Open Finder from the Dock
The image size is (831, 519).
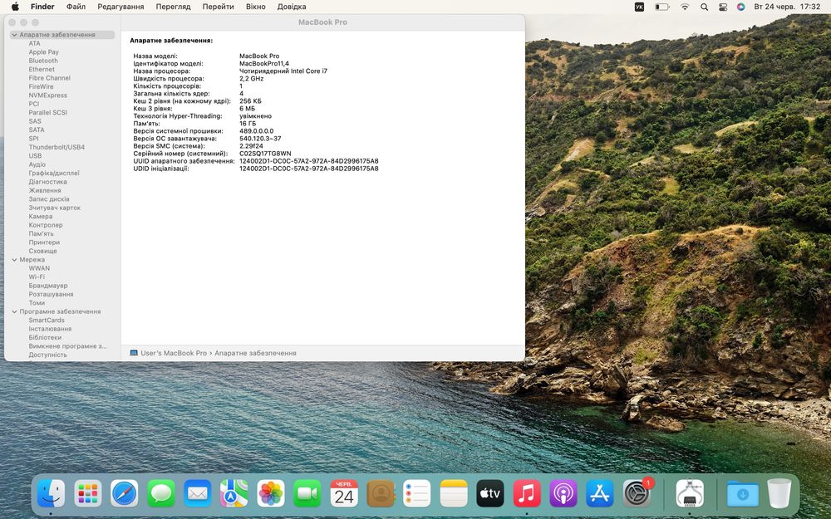tap(52, 493)
